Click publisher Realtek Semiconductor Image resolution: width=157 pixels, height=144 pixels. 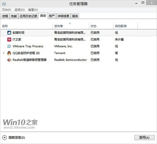tap(70, 60)
